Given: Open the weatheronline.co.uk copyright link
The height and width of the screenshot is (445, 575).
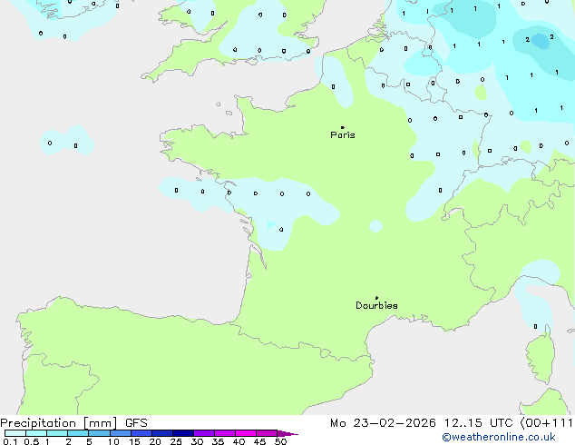Looking at the screenshot, I should pos(499,437).
